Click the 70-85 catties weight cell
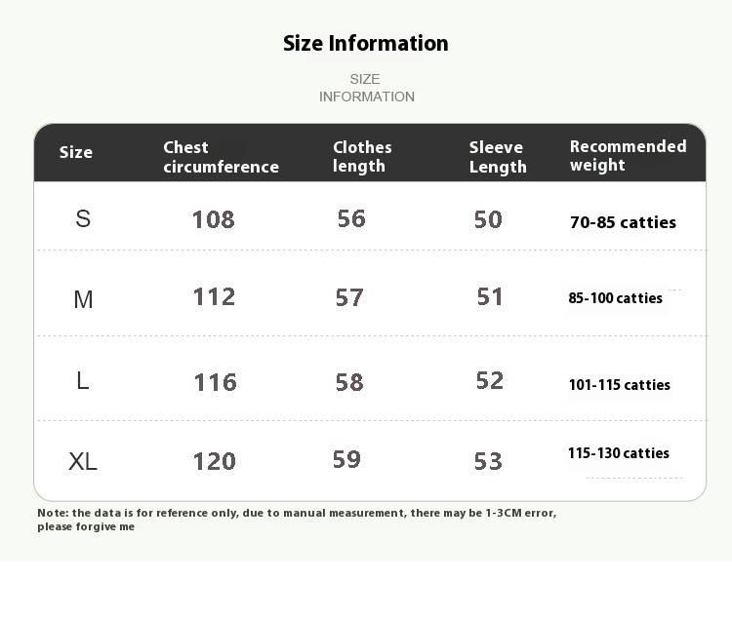This screenshot has height=620, width=732. [x=623, y=222]
